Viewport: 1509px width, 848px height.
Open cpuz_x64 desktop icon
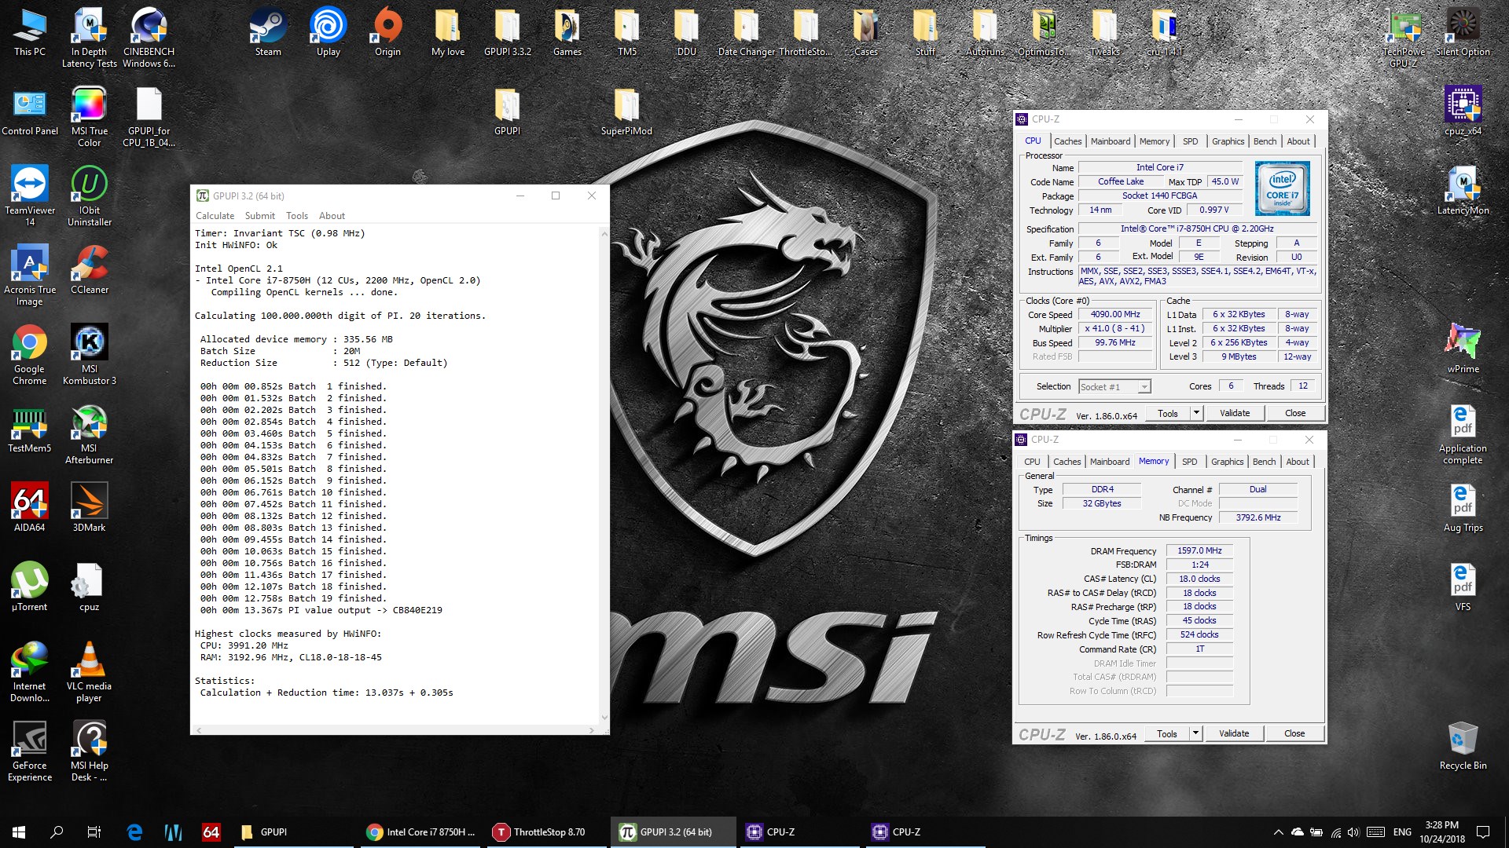1463,111
